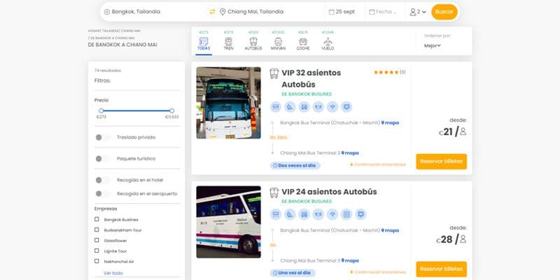Click the person icon beside the €21 price
This screenshot has width=560, height=280.
point(463,132)
